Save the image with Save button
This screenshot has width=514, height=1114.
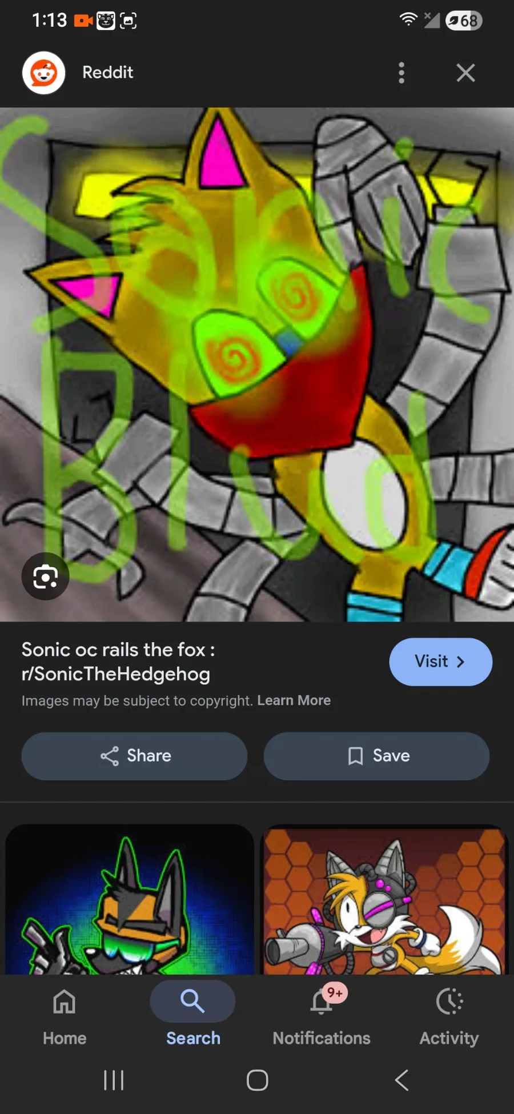376,756
